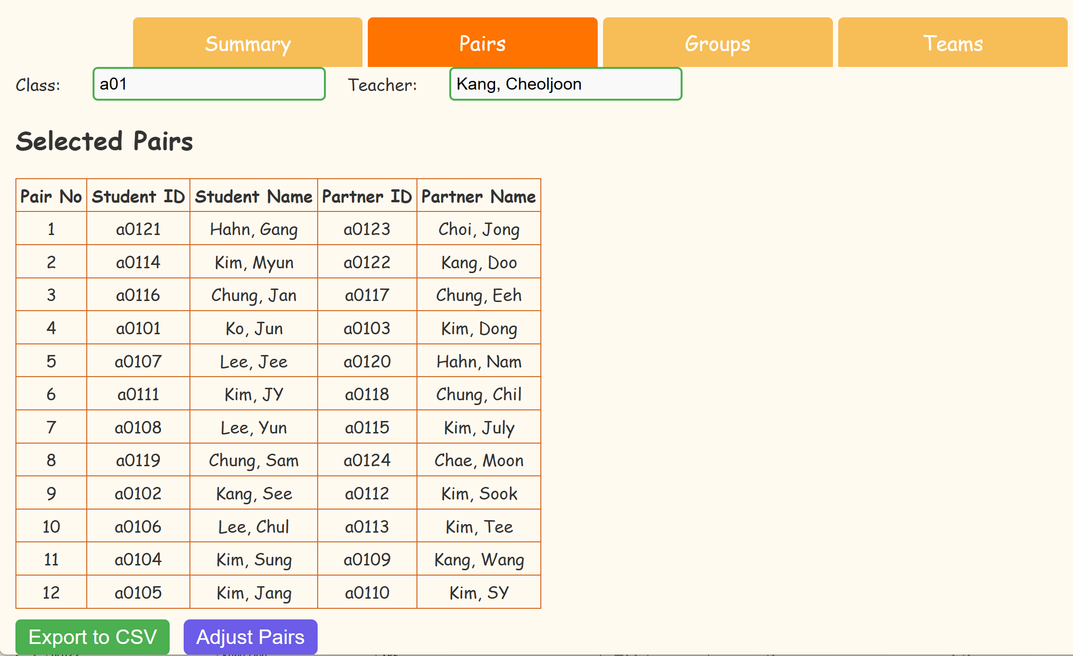
Task: Click the Student Name column header
Action: pyautogui.click(x=254, y=197)
